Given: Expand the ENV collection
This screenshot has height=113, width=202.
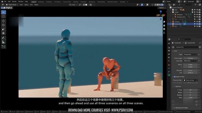Looking at the screenshot, I should click(x=171, y=10).
